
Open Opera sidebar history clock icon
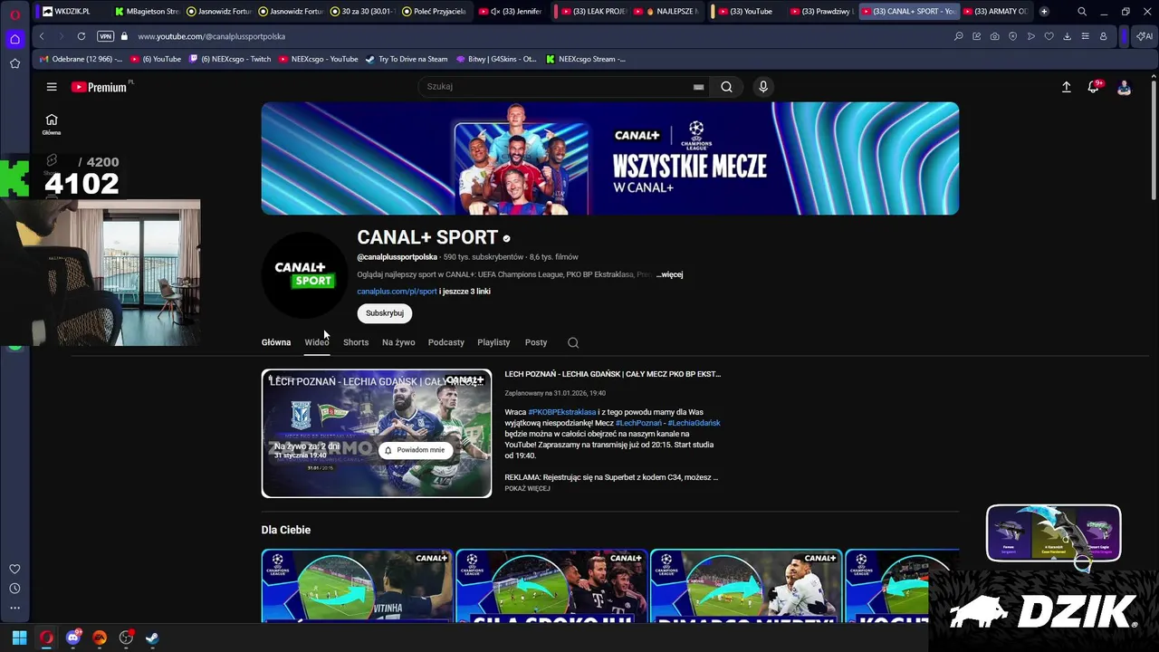[x=14, y=589]
